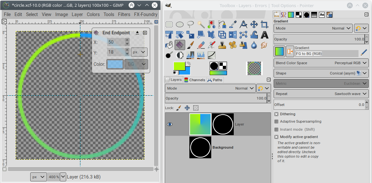Select the Fuzzy Select magic wand tool

pyautogui.click(x=201, y=24)
